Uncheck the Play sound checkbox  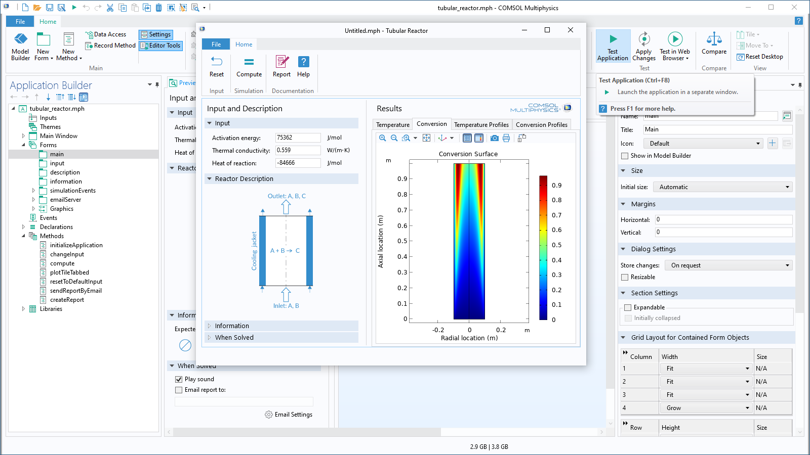(x=179, y=379)
